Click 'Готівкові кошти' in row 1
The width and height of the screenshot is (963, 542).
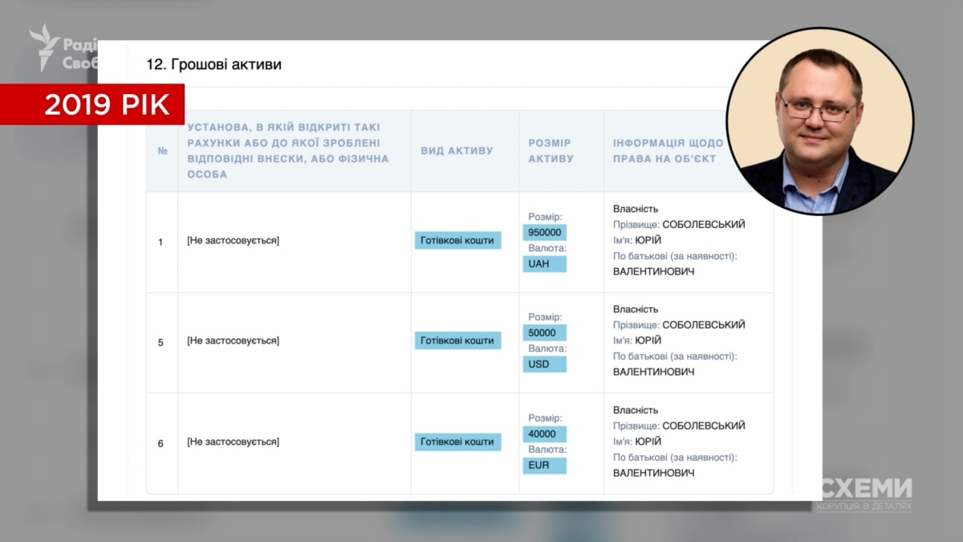pos(457,240)
